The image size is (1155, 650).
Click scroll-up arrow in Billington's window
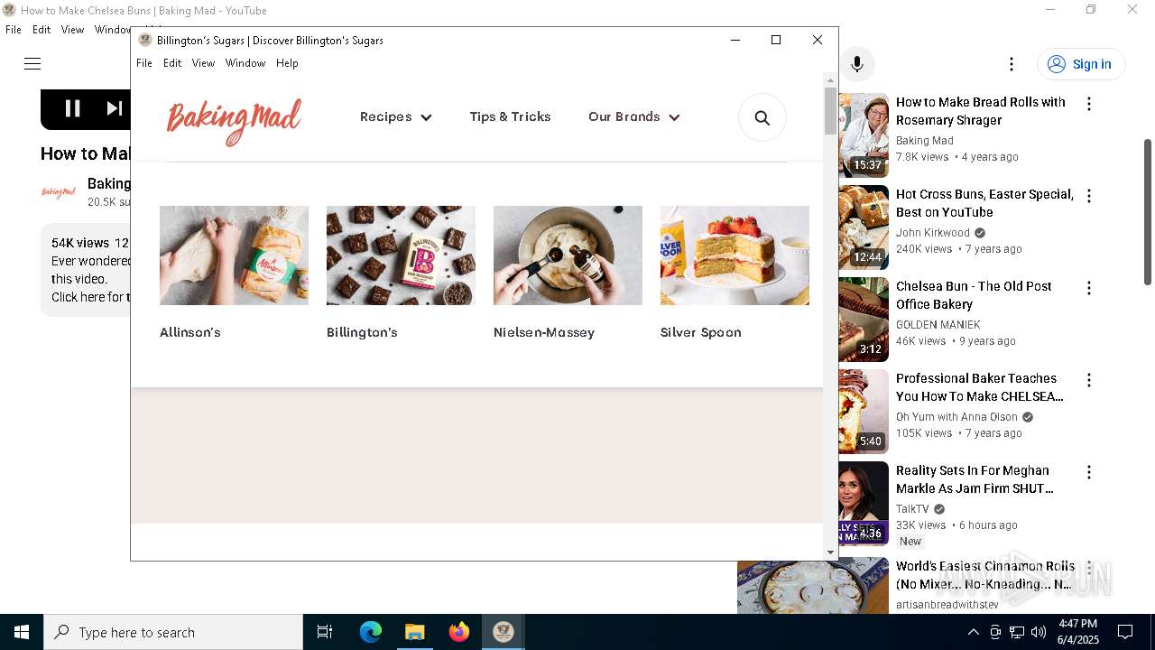[x=830, y=80]
